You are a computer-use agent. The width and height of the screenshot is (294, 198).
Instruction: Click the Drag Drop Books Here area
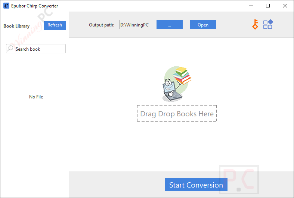pos(177,113)
